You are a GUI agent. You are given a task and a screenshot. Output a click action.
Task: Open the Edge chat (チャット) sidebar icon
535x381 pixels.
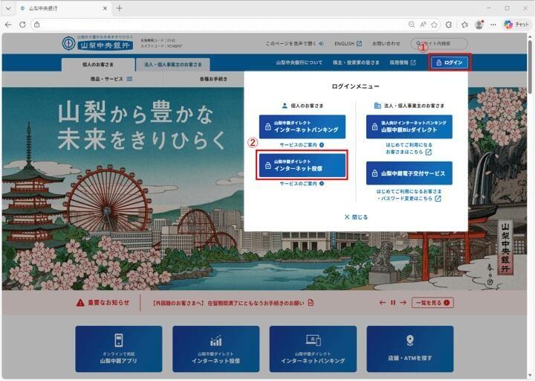point(518,25)
